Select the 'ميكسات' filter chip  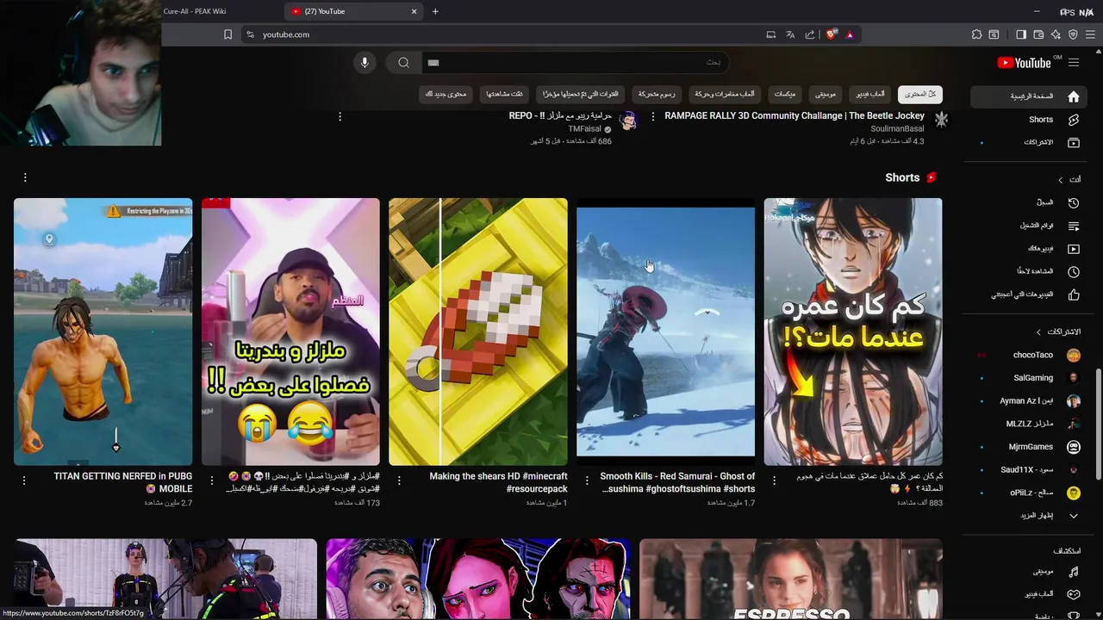pos(785,94)
